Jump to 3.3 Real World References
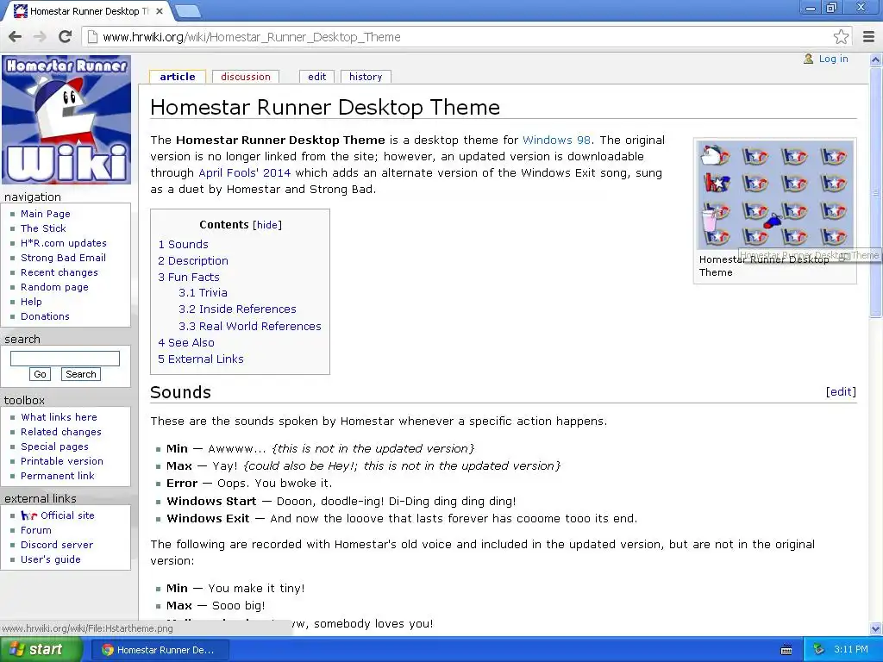The width and height of the screenshot is (883, 662). [249, 326]
